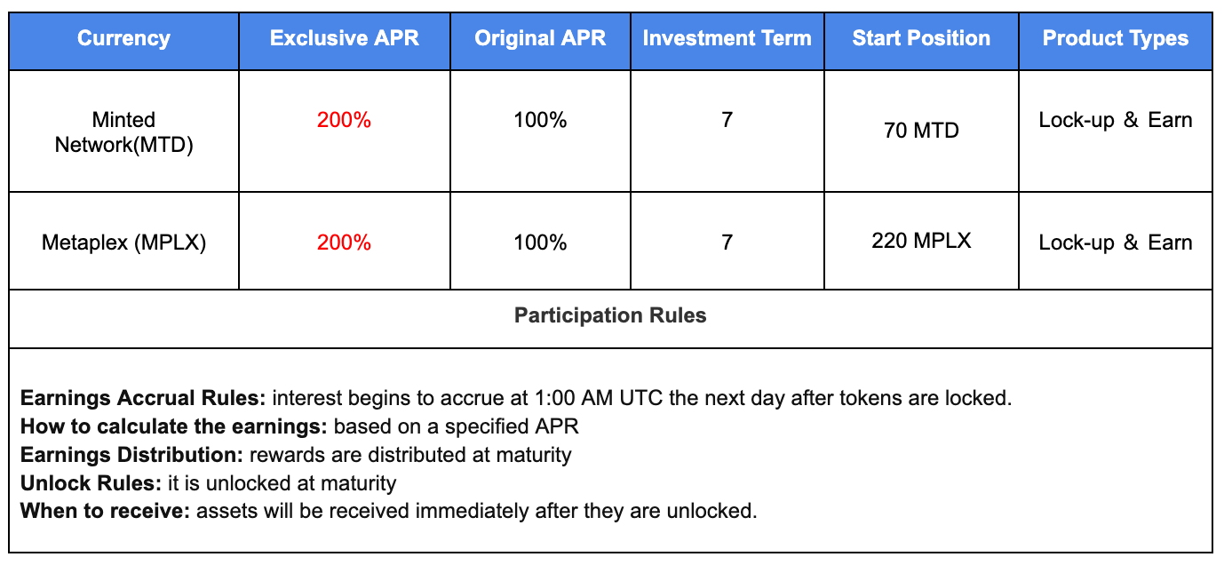Click the red 200% APR for Metaplex
This screenshot has height=565, width=1224.
pyautogui.click(x=344, y=243)
